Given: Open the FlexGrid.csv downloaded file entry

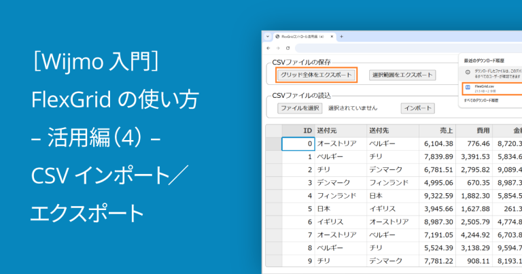Looking at the screenshot, I should click(x=492, y=88).
